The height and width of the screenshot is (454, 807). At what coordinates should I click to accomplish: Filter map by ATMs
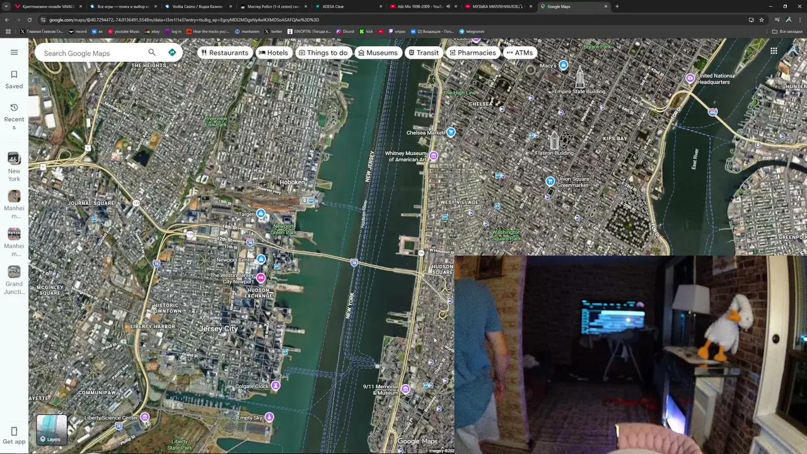click(x=520, y=53)
